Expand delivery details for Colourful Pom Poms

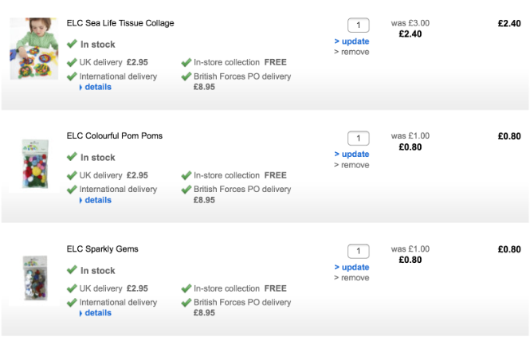(97, 200)
